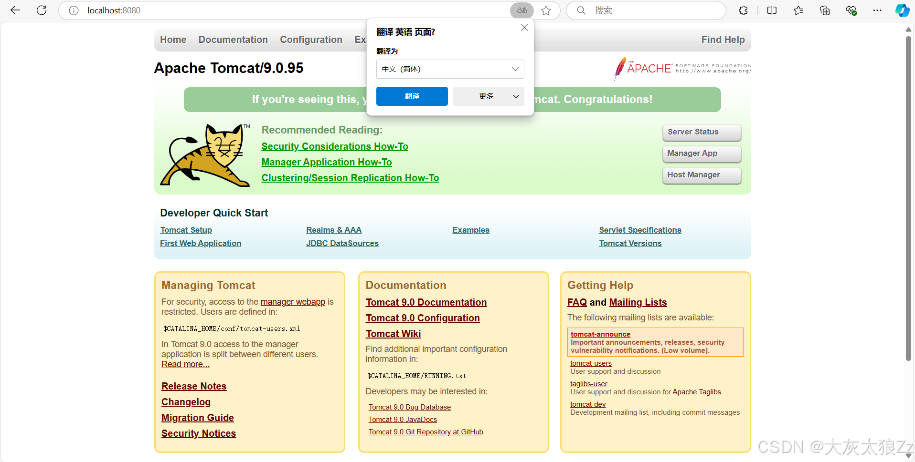Image resolution: width=915 pixels, height=462 pixels.
Task: Click the Apache Software Foundation logo
Action: click(x=682, y=69)
